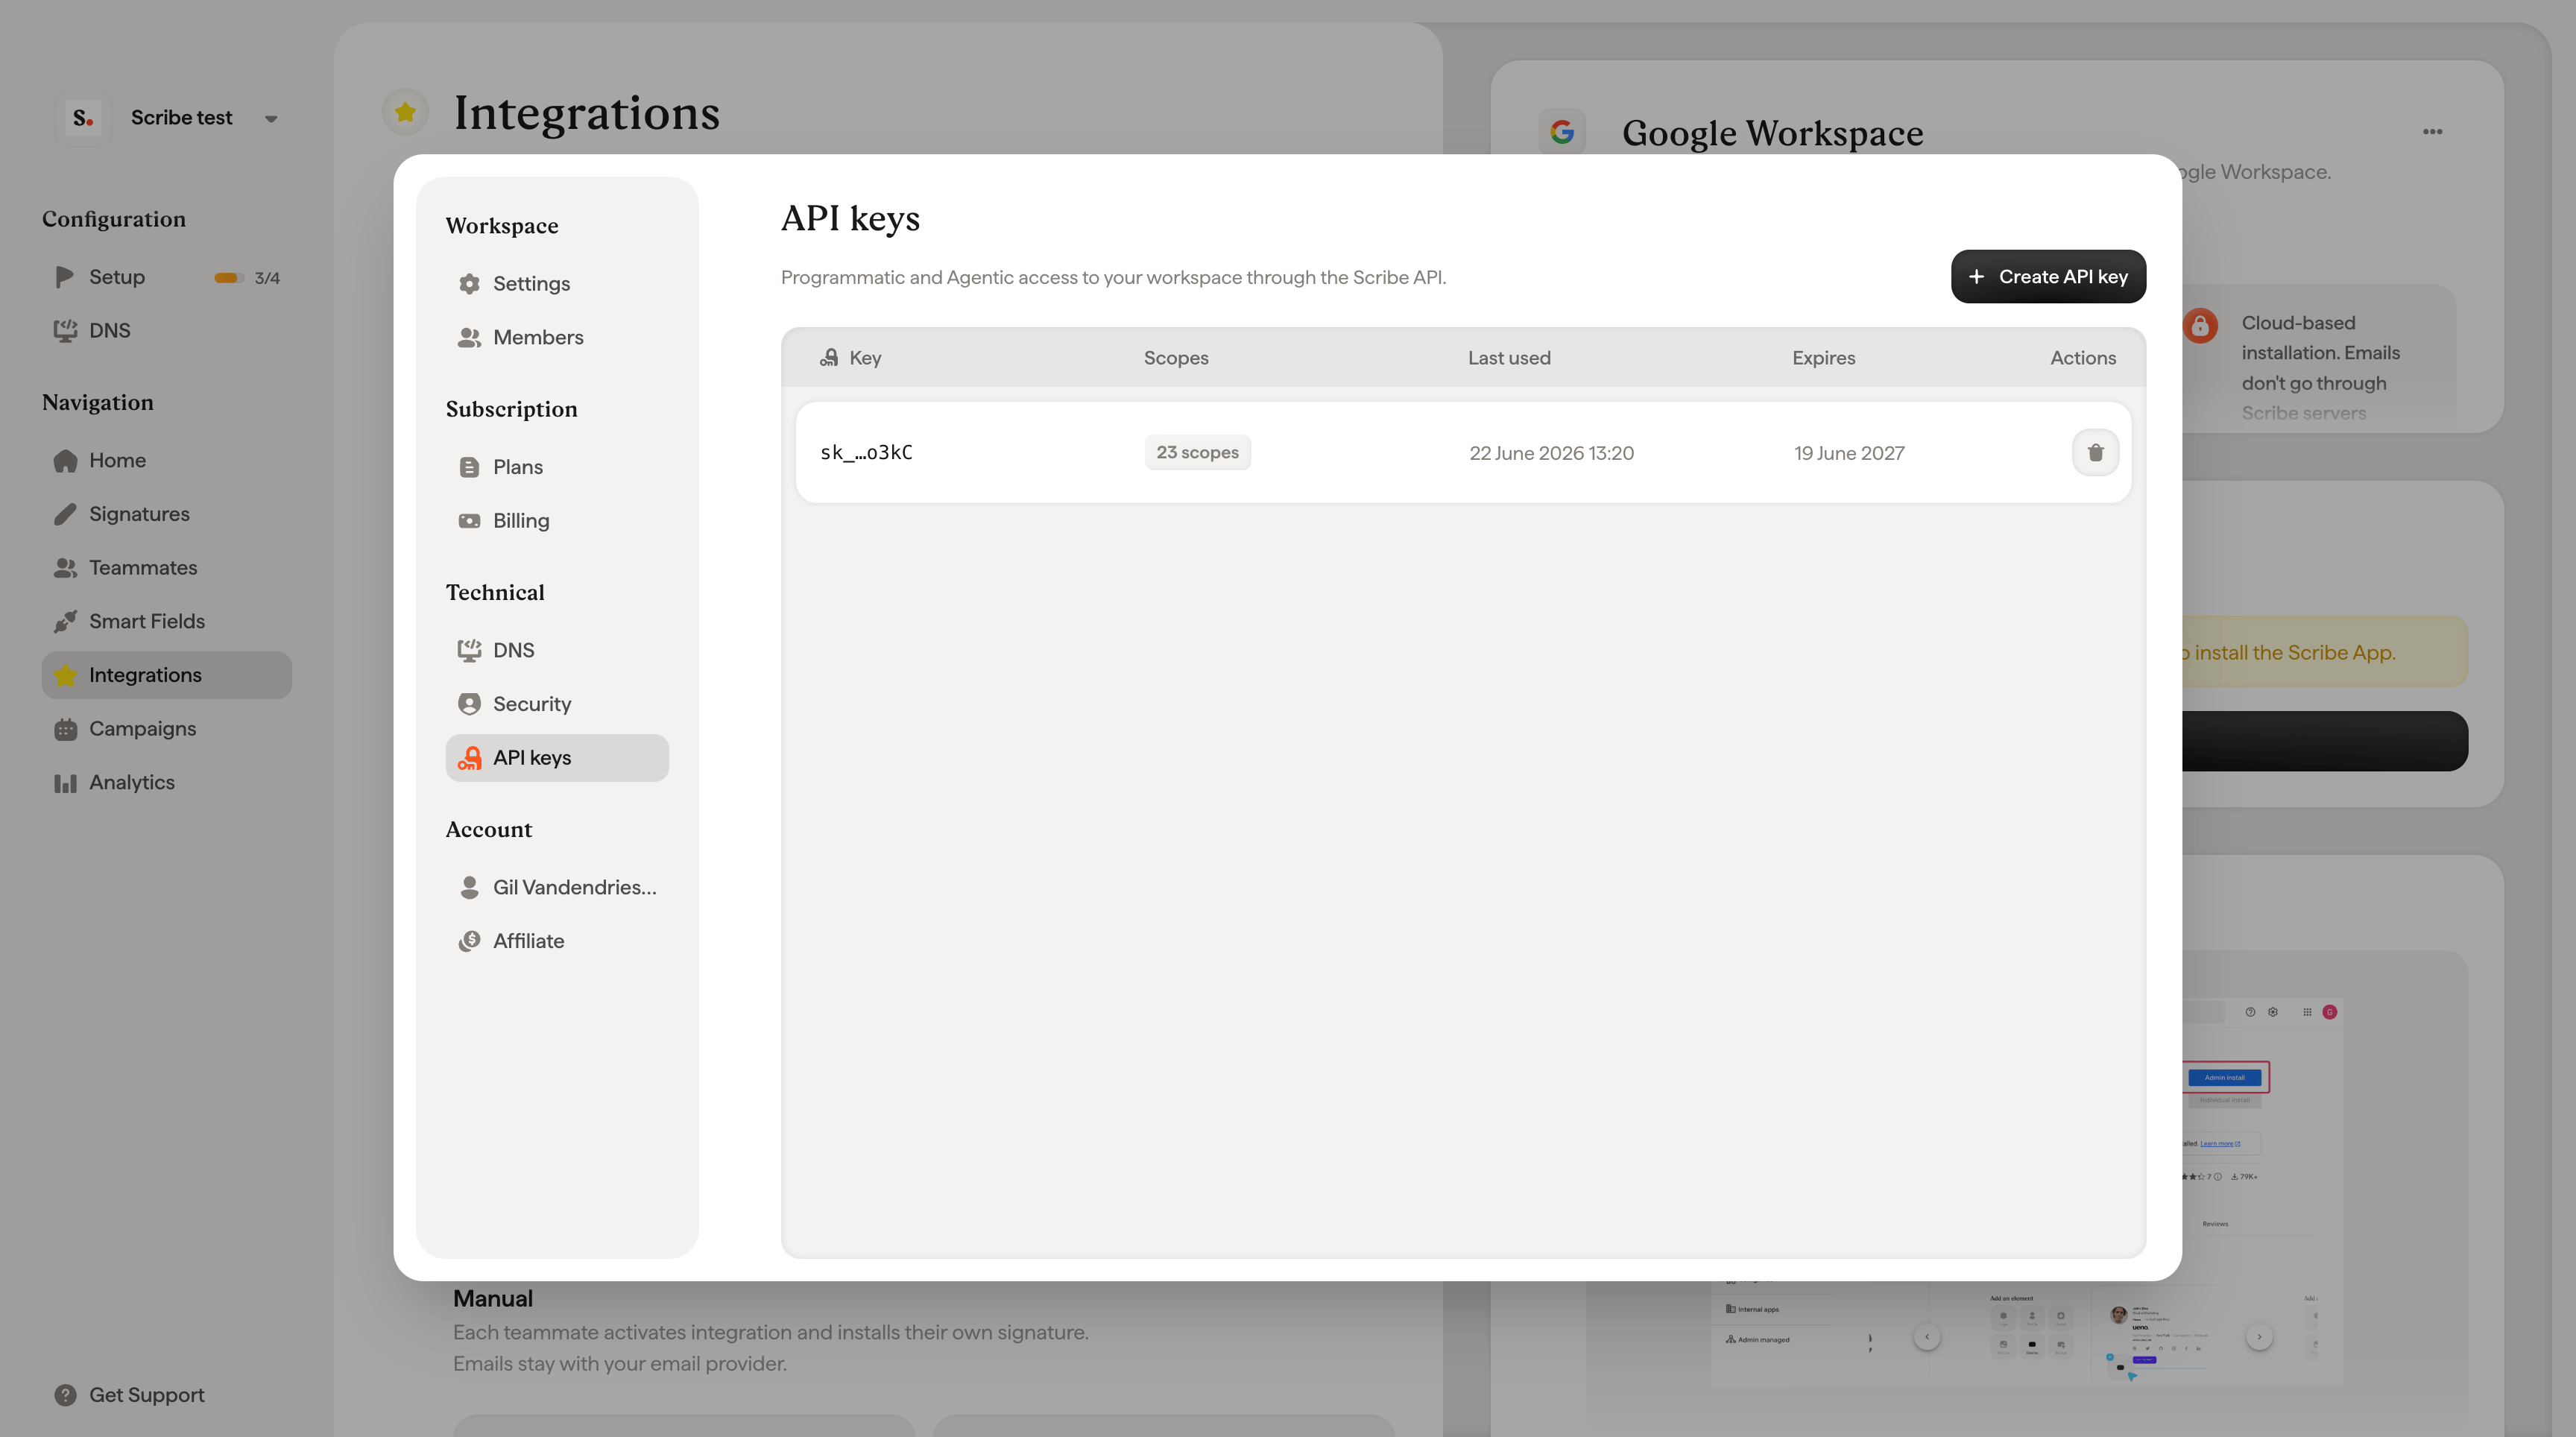Click the Settings gear icon in modal
The width and height of the screenshot is (2576, 1437).
(469, 284)
